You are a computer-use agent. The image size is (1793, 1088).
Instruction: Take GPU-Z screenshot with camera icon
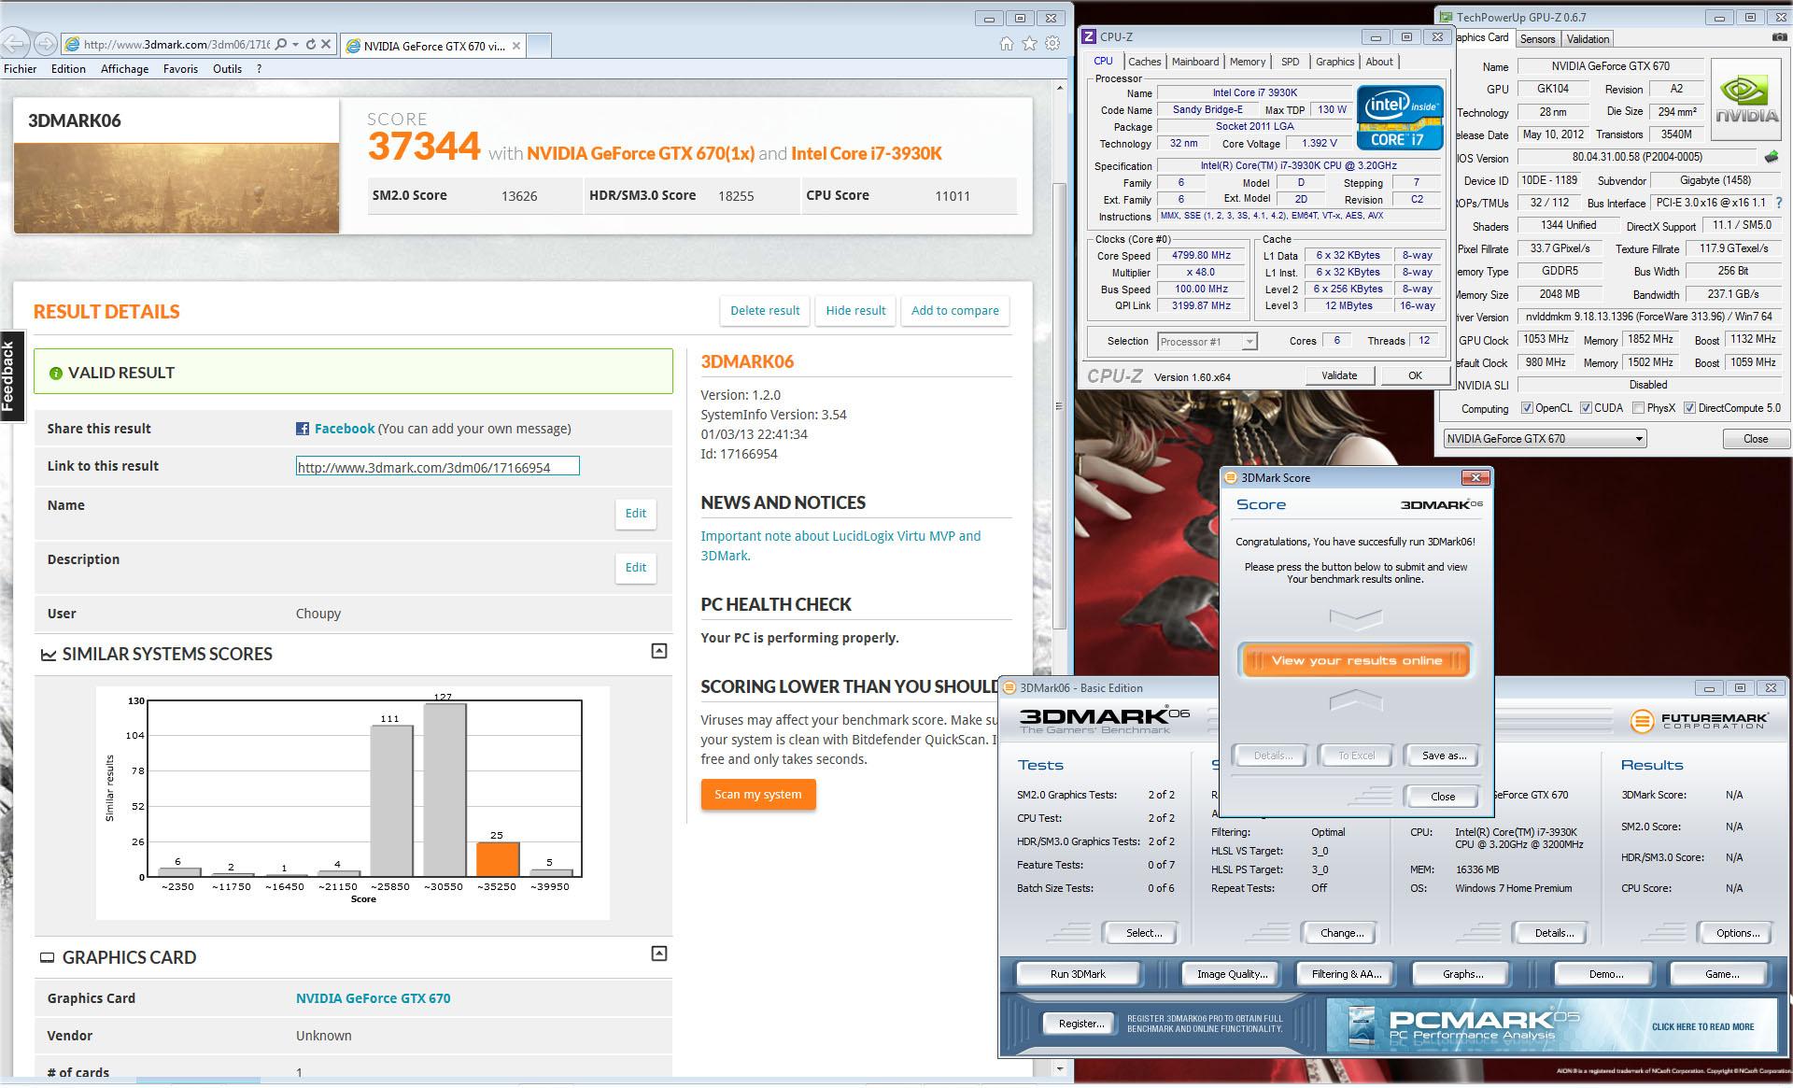tap(1779, 38)
